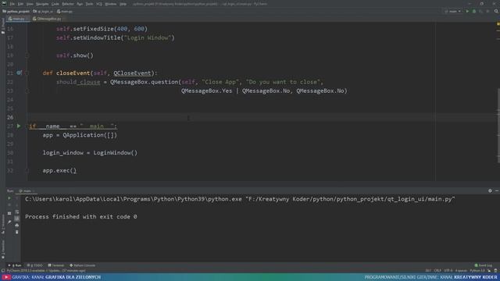Open the Run tool window button at bottom

(15, 265)
